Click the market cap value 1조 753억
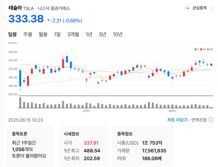The height and width of the screenshot is (167, 218). [152, 143]
